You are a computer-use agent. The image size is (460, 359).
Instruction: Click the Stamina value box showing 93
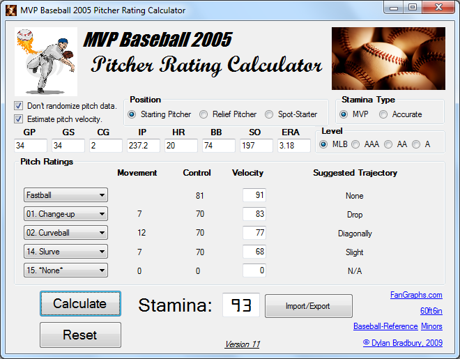(x=241, y=305)
